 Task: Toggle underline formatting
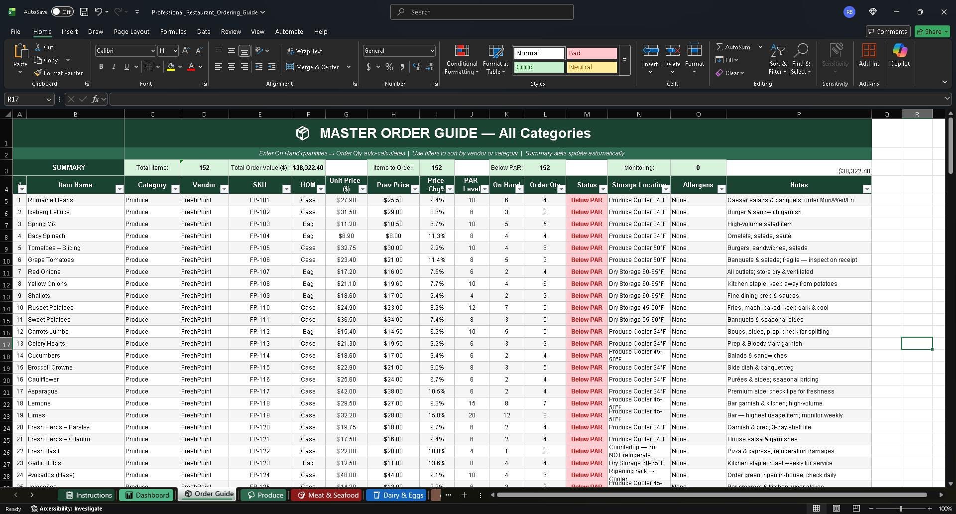pos(126,67)
